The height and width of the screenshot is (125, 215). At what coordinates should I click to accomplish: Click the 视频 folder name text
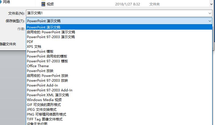click(x=50, y=4)
